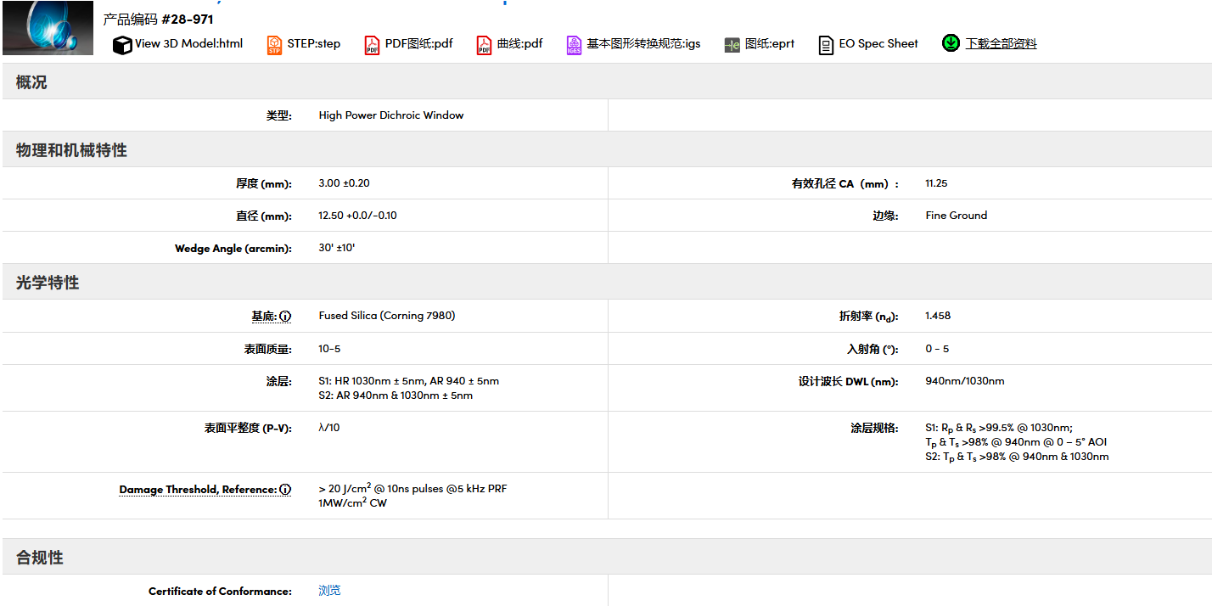The image size is (1212, 606).
Task: Click the Damage Threshold info icon
Action: pos(285,490)
